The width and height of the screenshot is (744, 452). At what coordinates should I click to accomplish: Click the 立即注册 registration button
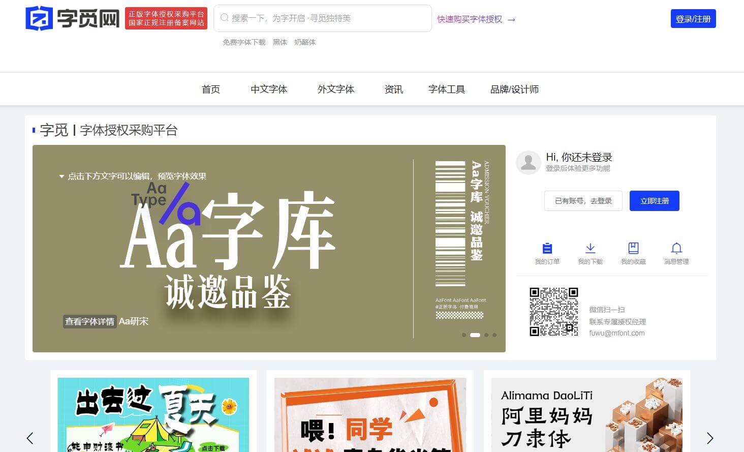coord(654,201)
